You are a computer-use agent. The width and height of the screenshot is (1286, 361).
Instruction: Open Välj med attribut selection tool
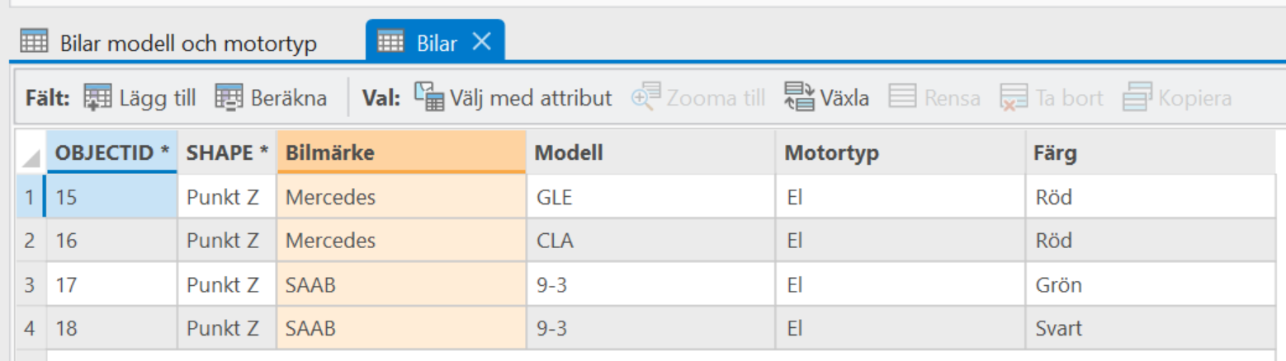[x=428, y=98]
